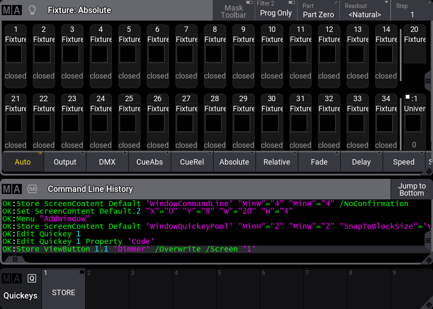Toggle the Mask Toolbar option

(x=234, y=11)
